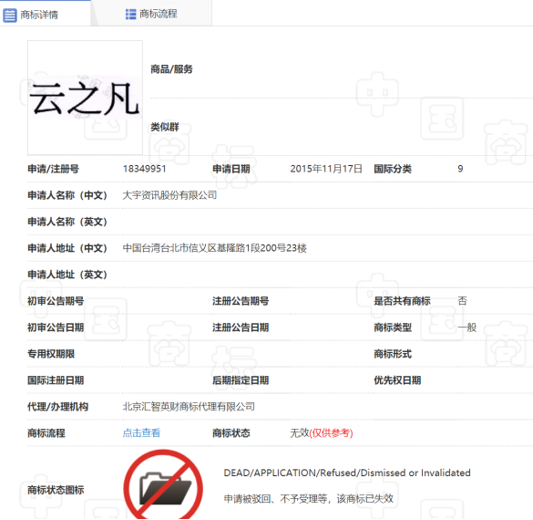Click the agency 北京汇智英财商标代理有限公司
The height and width of the screenshot is (520, 533).
pyautogui.click(x=189, y=407)
